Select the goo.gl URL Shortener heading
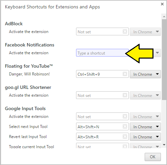 pos(28,87)
